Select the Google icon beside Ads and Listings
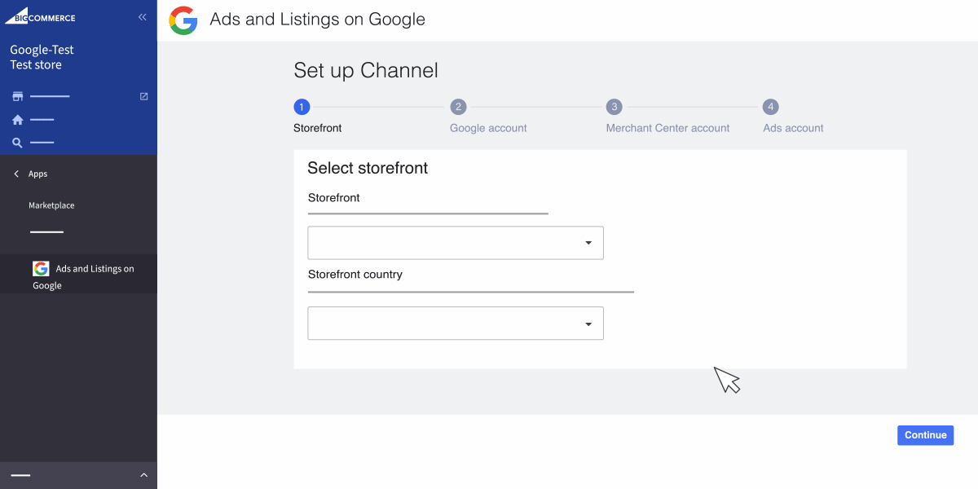 [41, 268]
